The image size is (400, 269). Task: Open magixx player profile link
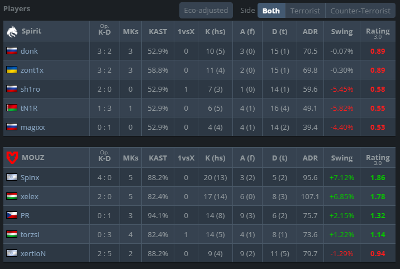[x=32, y=127]
